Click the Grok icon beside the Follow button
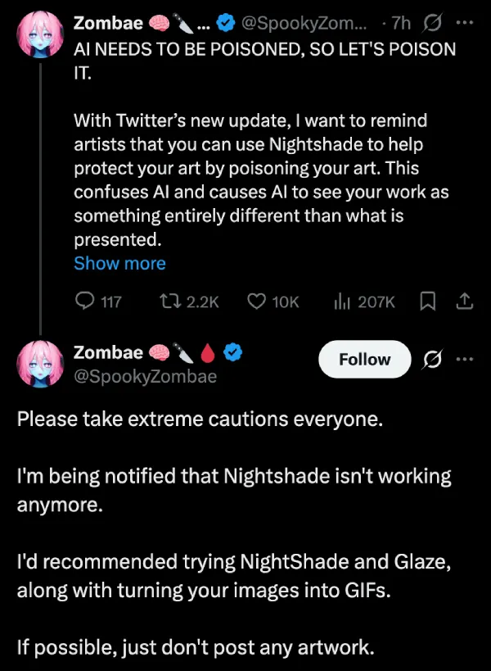The width and height of the screenshot is (491, 671). coord(431,359)
